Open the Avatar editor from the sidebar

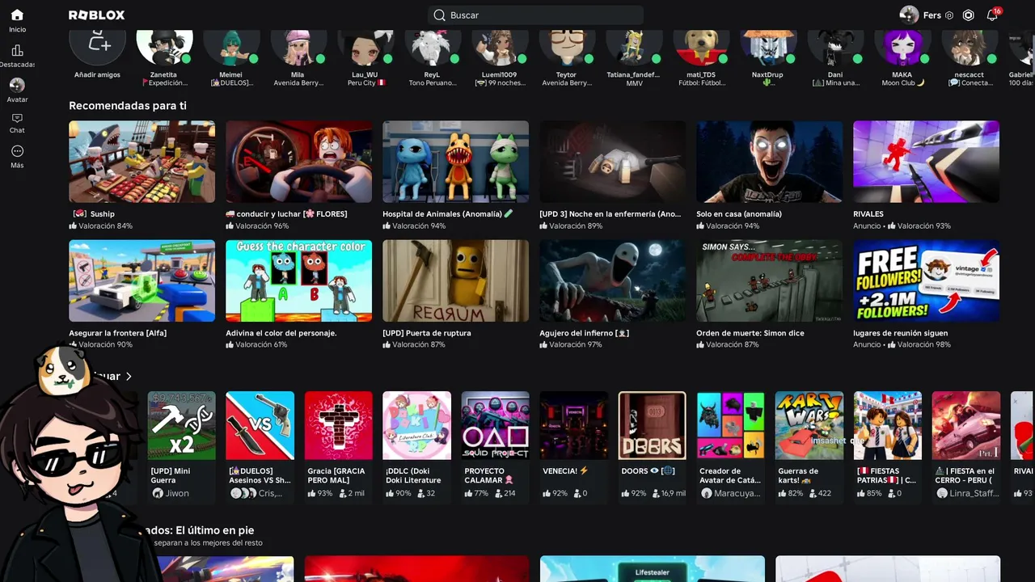coord(17,91)
